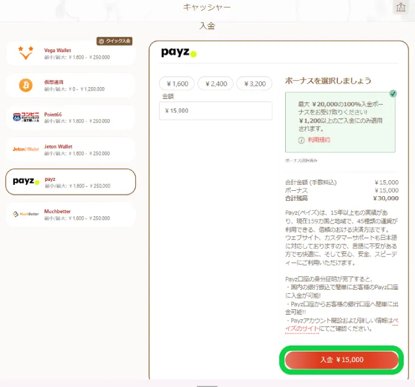This screenshot has height=387, width=415.
Task: Click the 合計金額 (手数料込) label
Action: click(311, 183)
